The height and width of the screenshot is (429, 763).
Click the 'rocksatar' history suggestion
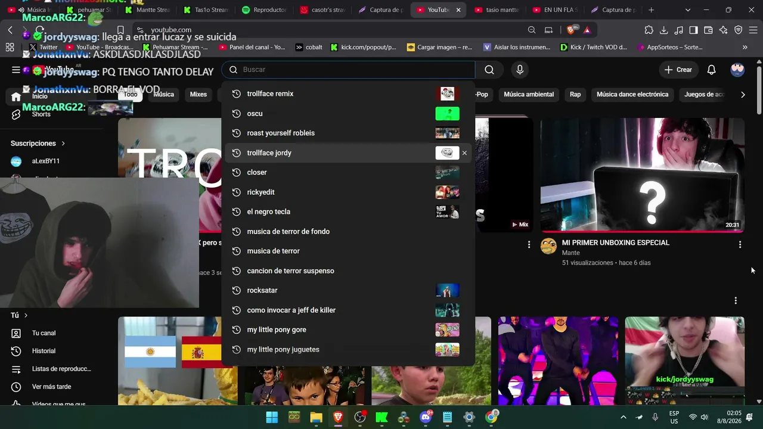coord(348,290)
